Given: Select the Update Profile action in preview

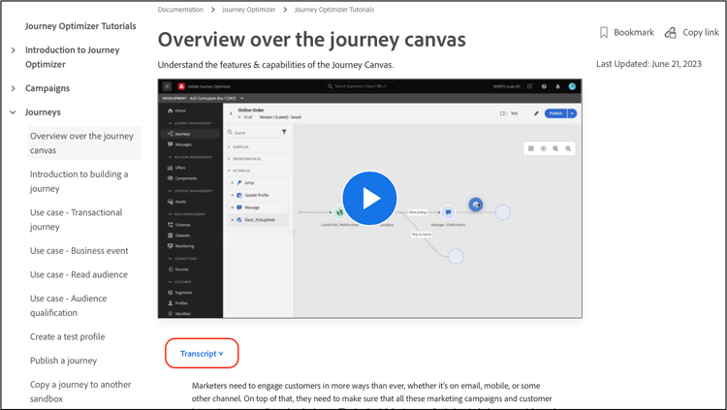Looking at the screenshot, I should tap(259, 195).
